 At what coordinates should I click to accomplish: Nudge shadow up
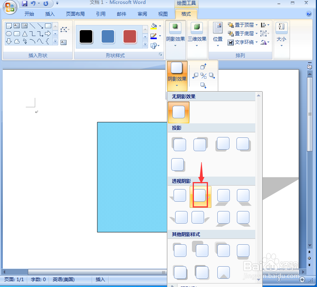pos(203,66)
